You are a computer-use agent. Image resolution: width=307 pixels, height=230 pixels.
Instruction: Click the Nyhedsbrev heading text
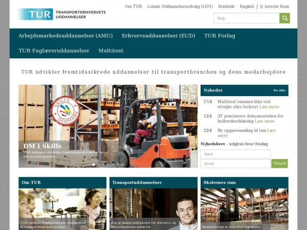tap(213, 144)
